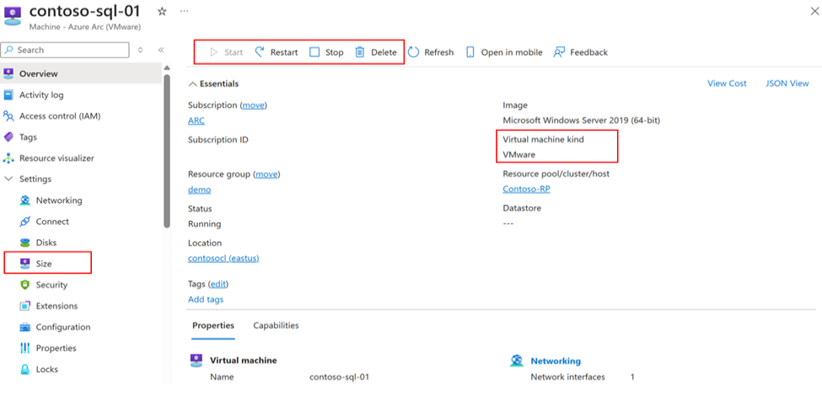822x407 pixels.
Task: Click the Networking globe icon in properties
Action: coord(517,361)
